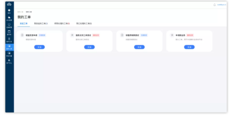
Task: Click 申请 button on 服务支持工单测试 card
Action: tap(90, 47)
